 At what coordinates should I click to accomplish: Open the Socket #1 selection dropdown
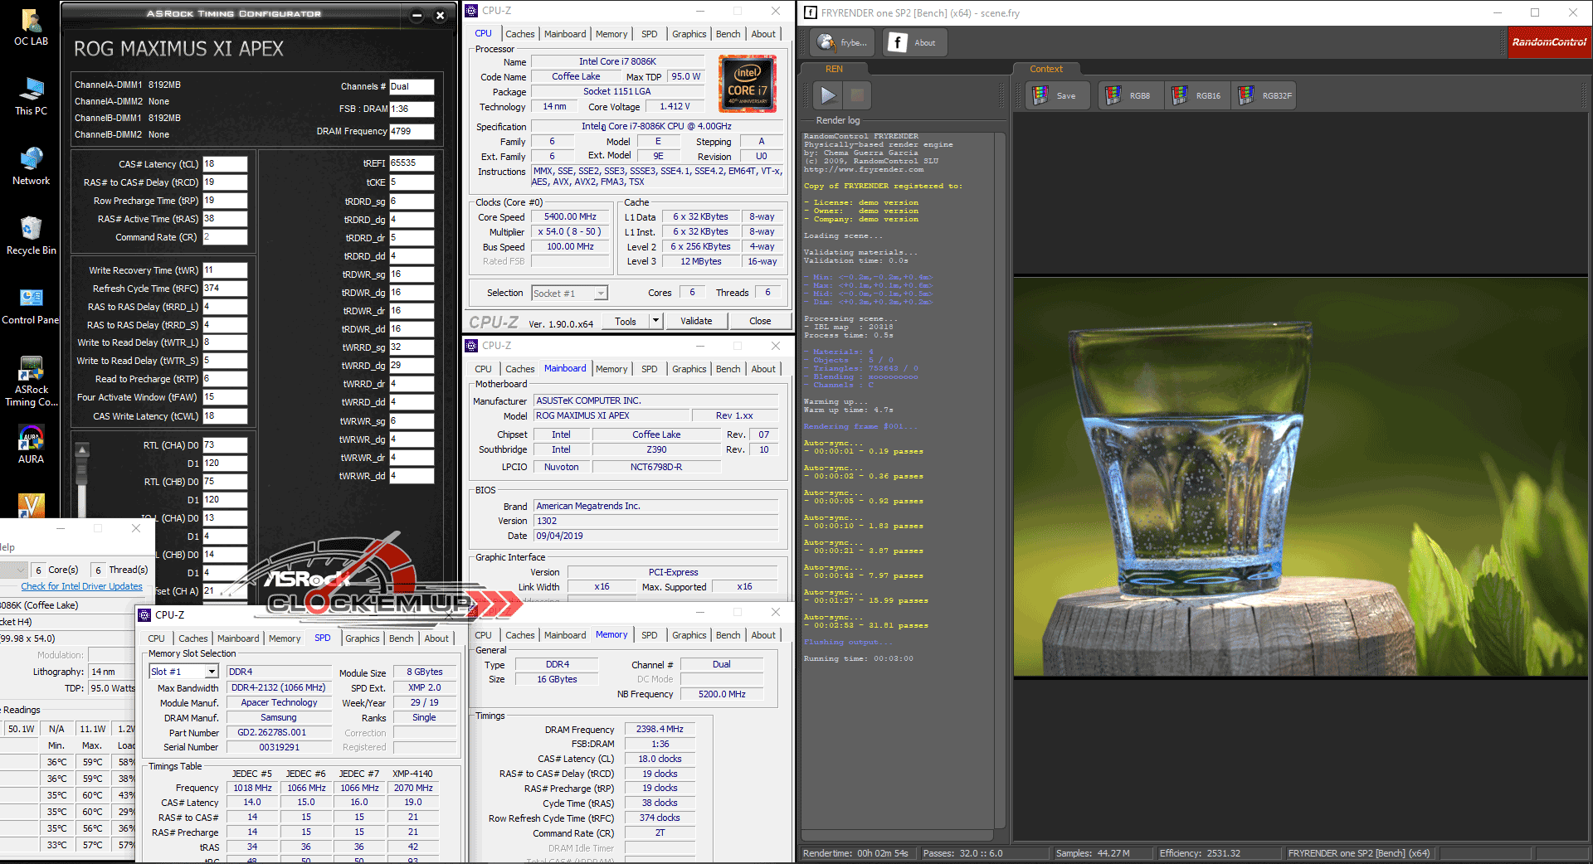click(601, 293)
